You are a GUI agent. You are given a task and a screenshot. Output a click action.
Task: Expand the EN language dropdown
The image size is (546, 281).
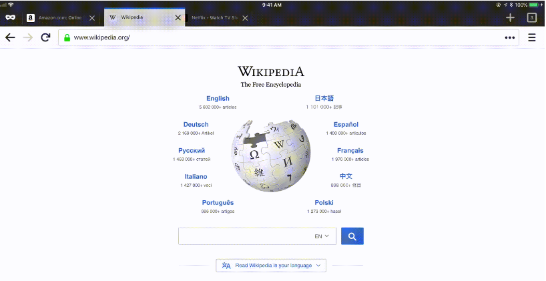(x=322, y=236)
